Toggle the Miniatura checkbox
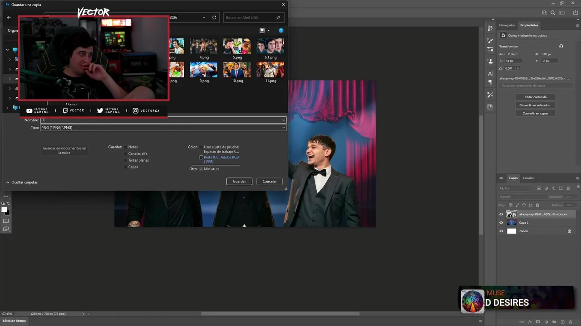581x326 pixels. point(201,169)
